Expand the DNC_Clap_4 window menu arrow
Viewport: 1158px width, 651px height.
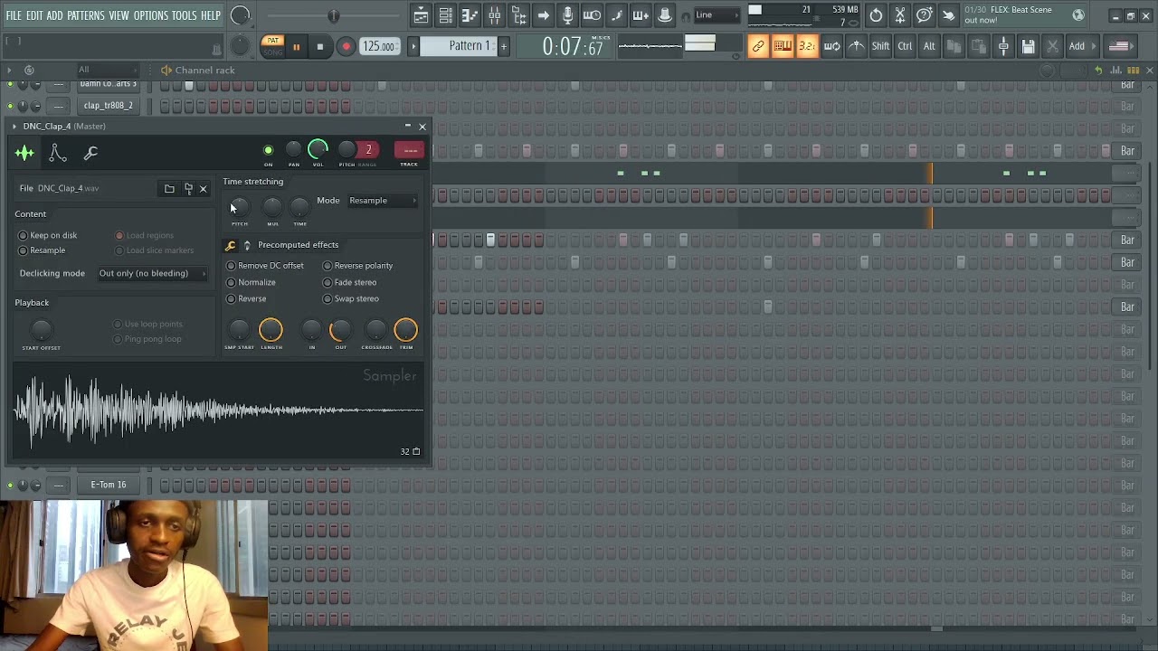pos(14,127)
